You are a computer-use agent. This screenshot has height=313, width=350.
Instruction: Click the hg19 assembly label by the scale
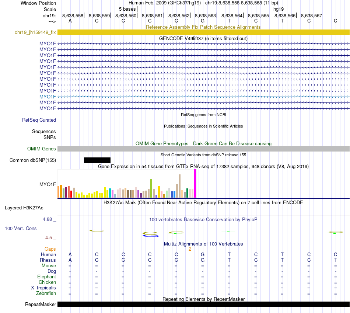tap(279, 9)
